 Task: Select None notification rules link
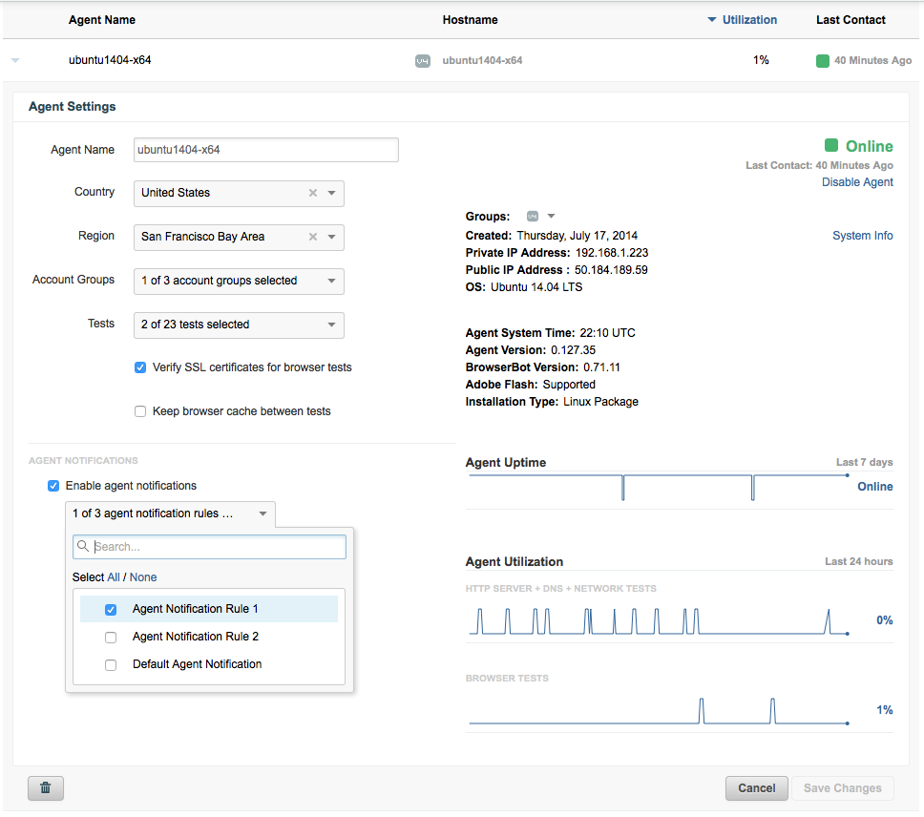coord(143,577)
